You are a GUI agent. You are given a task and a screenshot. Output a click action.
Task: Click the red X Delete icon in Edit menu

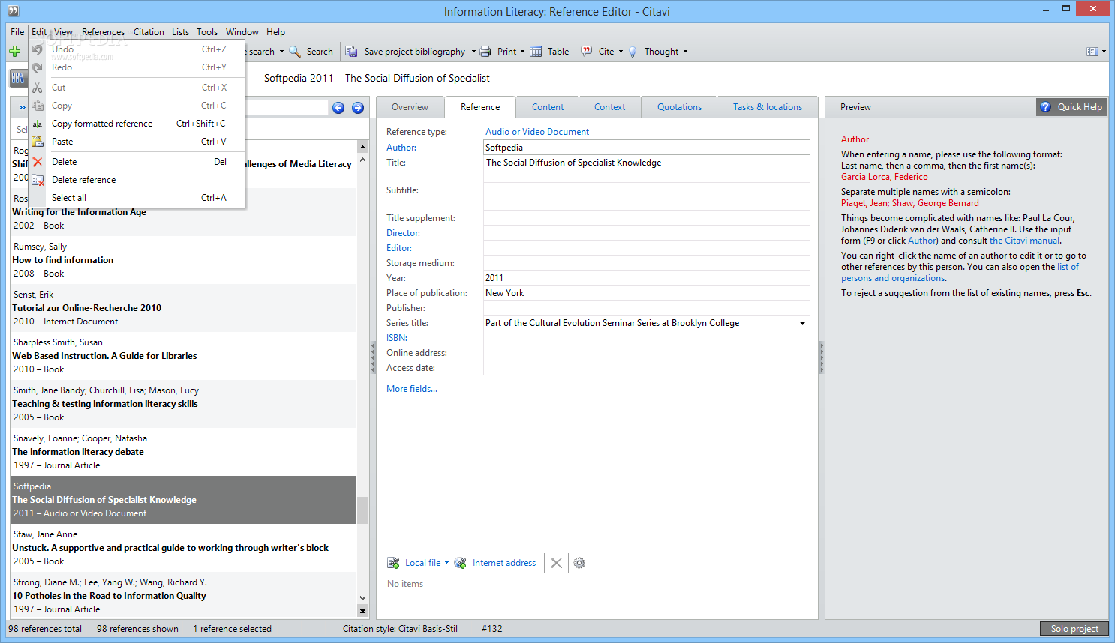point(38,162)
